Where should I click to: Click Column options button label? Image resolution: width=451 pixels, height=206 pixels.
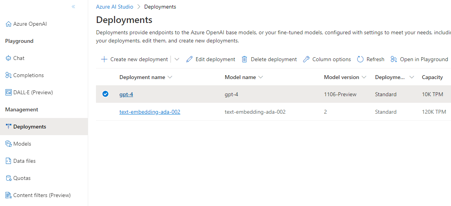click(x=332, y=60)
